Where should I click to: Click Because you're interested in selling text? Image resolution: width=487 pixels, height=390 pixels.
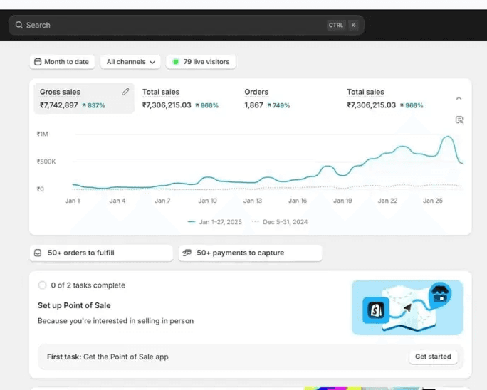coord(115,321)
